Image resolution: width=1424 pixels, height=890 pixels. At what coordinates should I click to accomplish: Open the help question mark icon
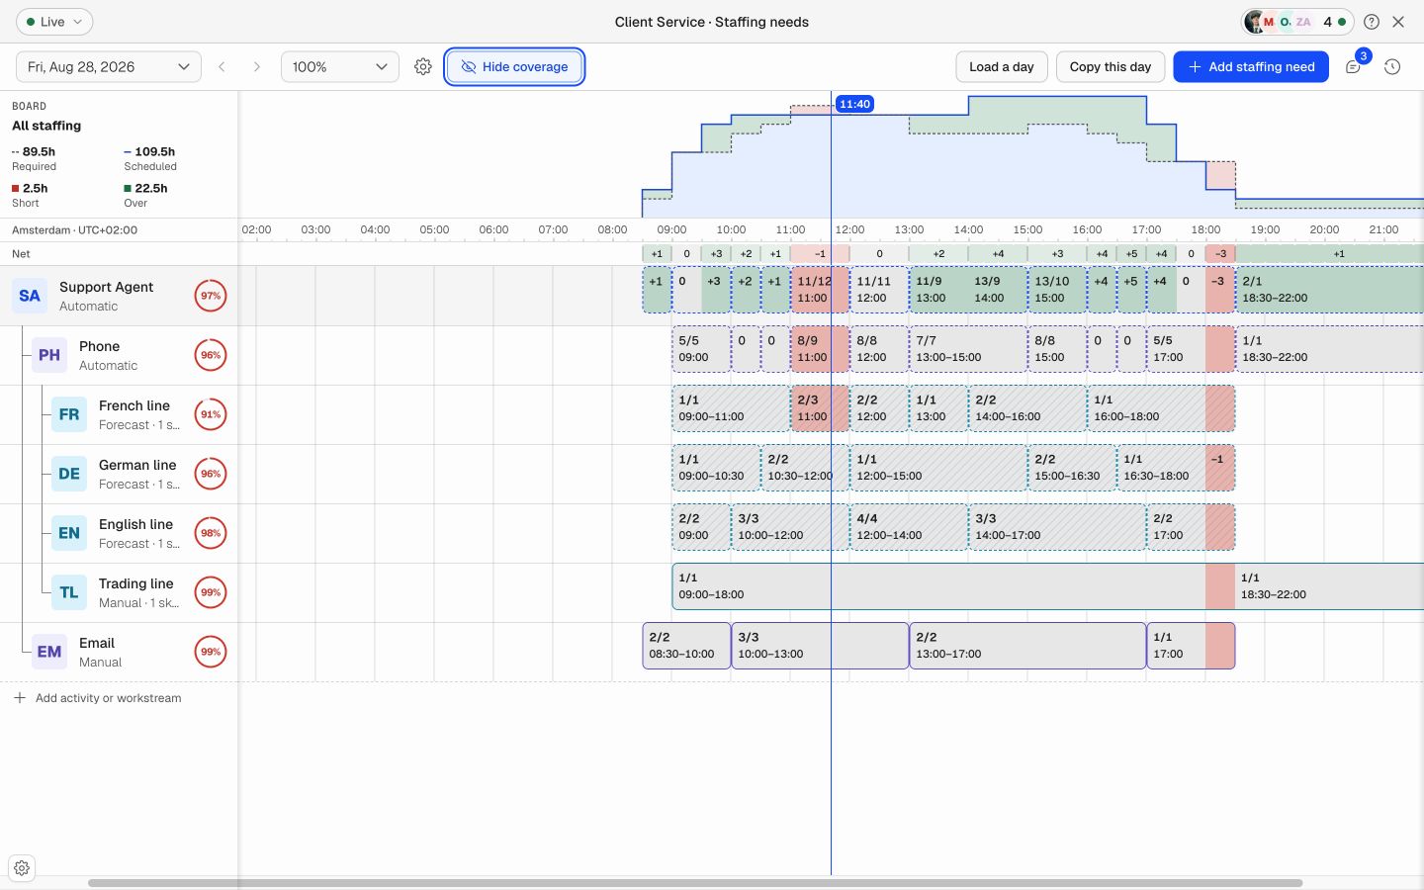1372,22
